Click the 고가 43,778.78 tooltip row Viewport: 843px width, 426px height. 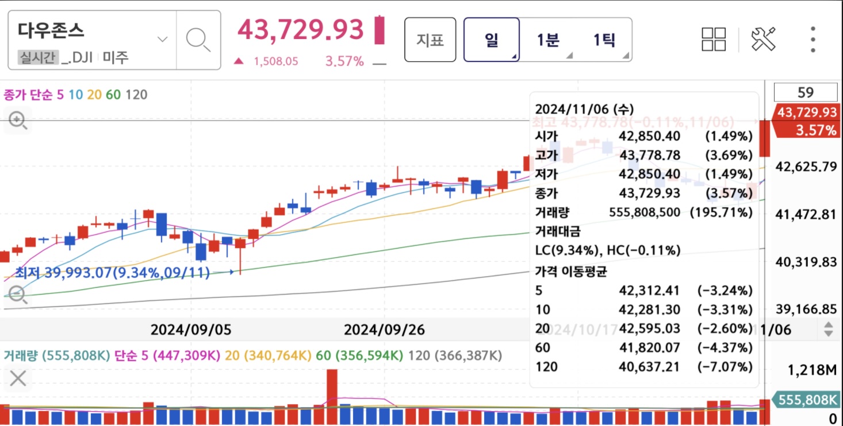pyautogui.click(x=643, y=155)
